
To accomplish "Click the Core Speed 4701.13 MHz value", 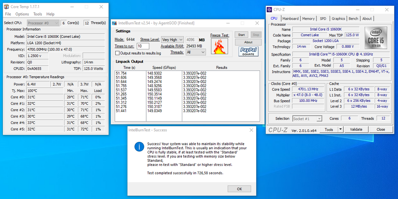I will click(x=308, y=89).
